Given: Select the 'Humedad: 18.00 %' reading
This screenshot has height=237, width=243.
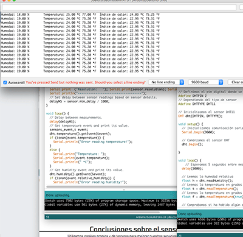Looking at the screenshot, I should click(x=15, y=15).
